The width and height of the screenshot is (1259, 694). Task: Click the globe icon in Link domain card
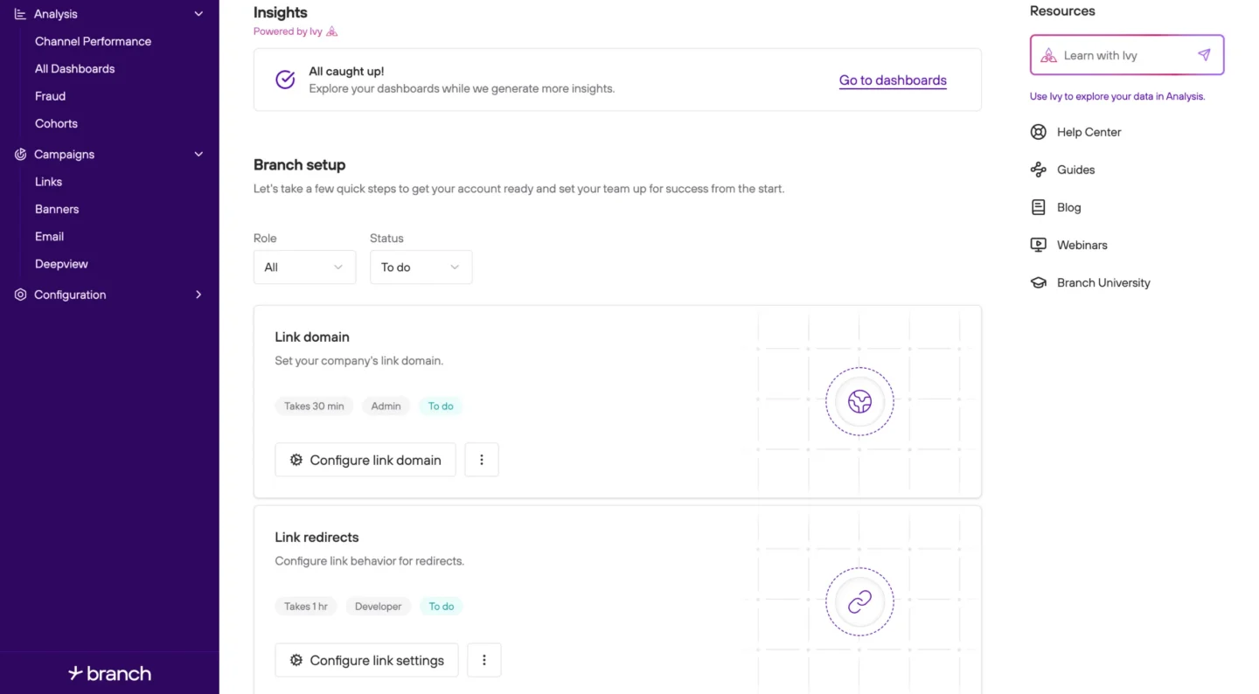859,401
